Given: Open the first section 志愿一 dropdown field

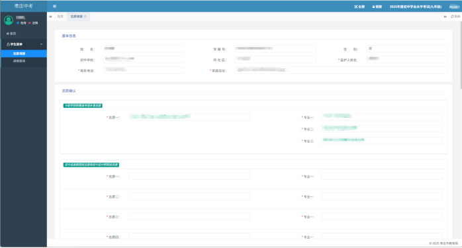Looking at the screenshot, I should click(189, 117).
